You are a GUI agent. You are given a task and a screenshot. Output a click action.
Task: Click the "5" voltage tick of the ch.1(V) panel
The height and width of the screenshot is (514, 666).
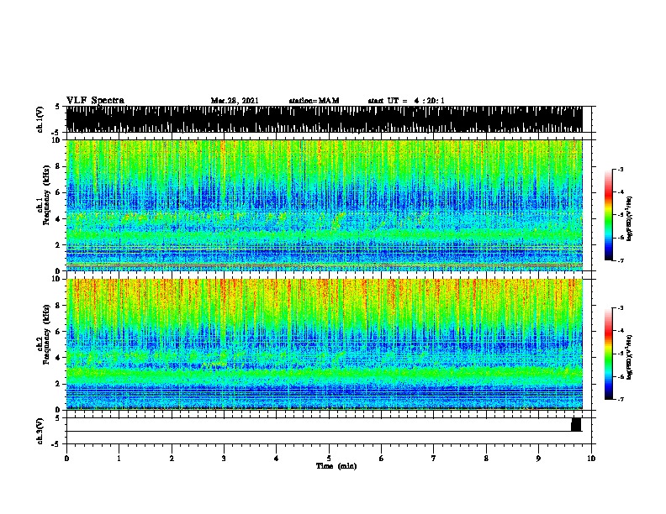(57, 107)
